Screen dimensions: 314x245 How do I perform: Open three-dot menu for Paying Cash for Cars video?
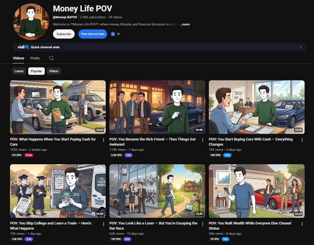103,140
